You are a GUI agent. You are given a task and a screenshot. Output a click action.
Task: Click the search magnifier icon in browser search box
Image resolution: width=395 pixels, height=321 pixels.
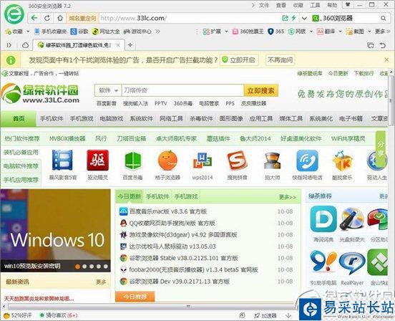click(x=383, y=18)
